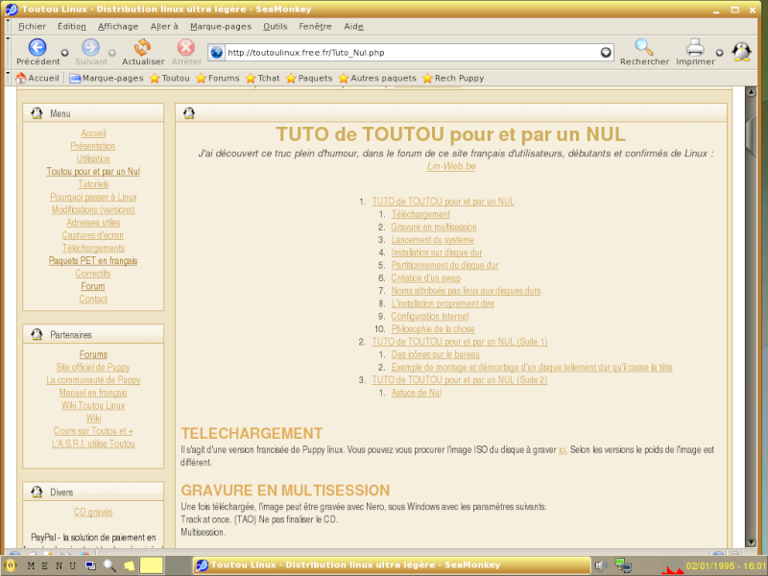768x576 pixels.
Task: Open Configuration internet contents link
Action: 430,316
